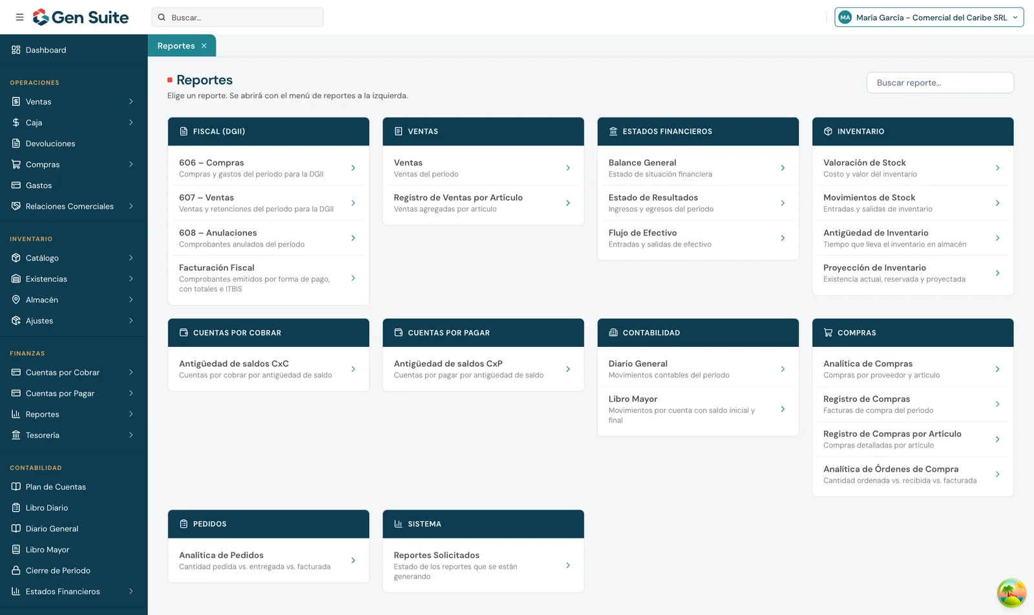1034x615 pixels.
Task: Expand the Tesorería sidebar menu
Action: (74, 435)
